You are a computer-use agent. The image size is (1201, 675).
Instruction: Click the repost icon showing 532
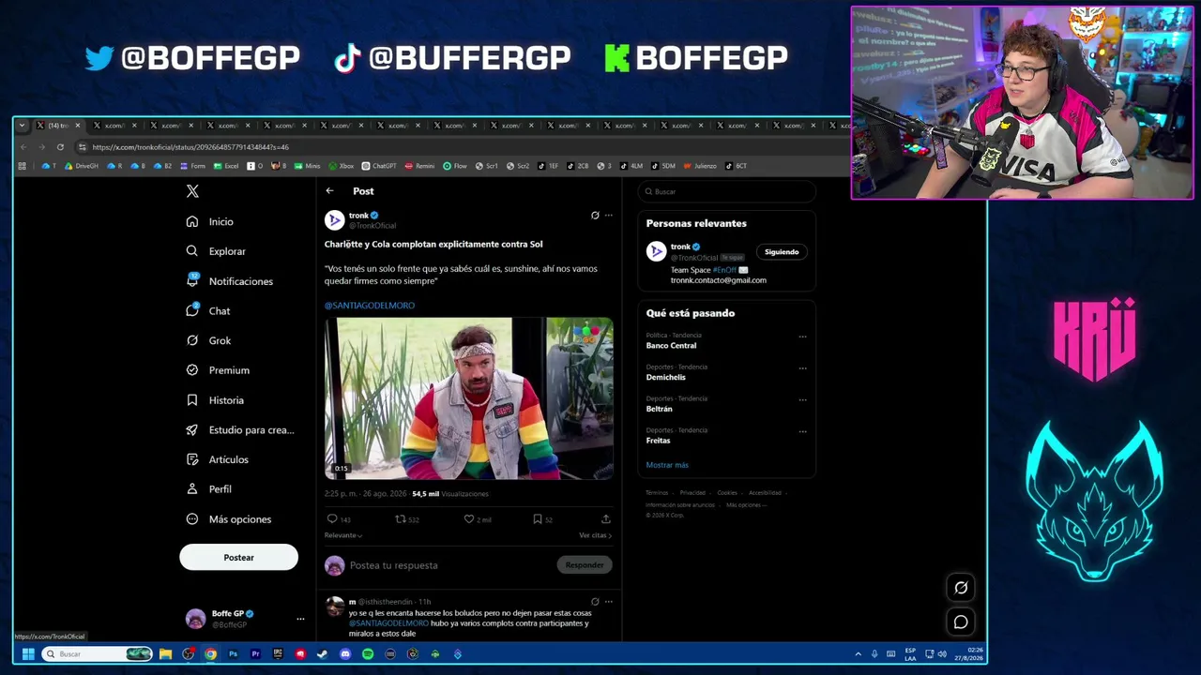(x=401, y=518)
